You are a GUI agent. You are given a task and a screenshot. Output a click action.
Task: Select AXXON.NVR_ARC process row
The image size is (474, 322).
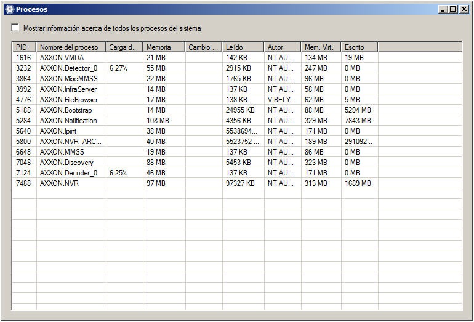coord(70,142)
